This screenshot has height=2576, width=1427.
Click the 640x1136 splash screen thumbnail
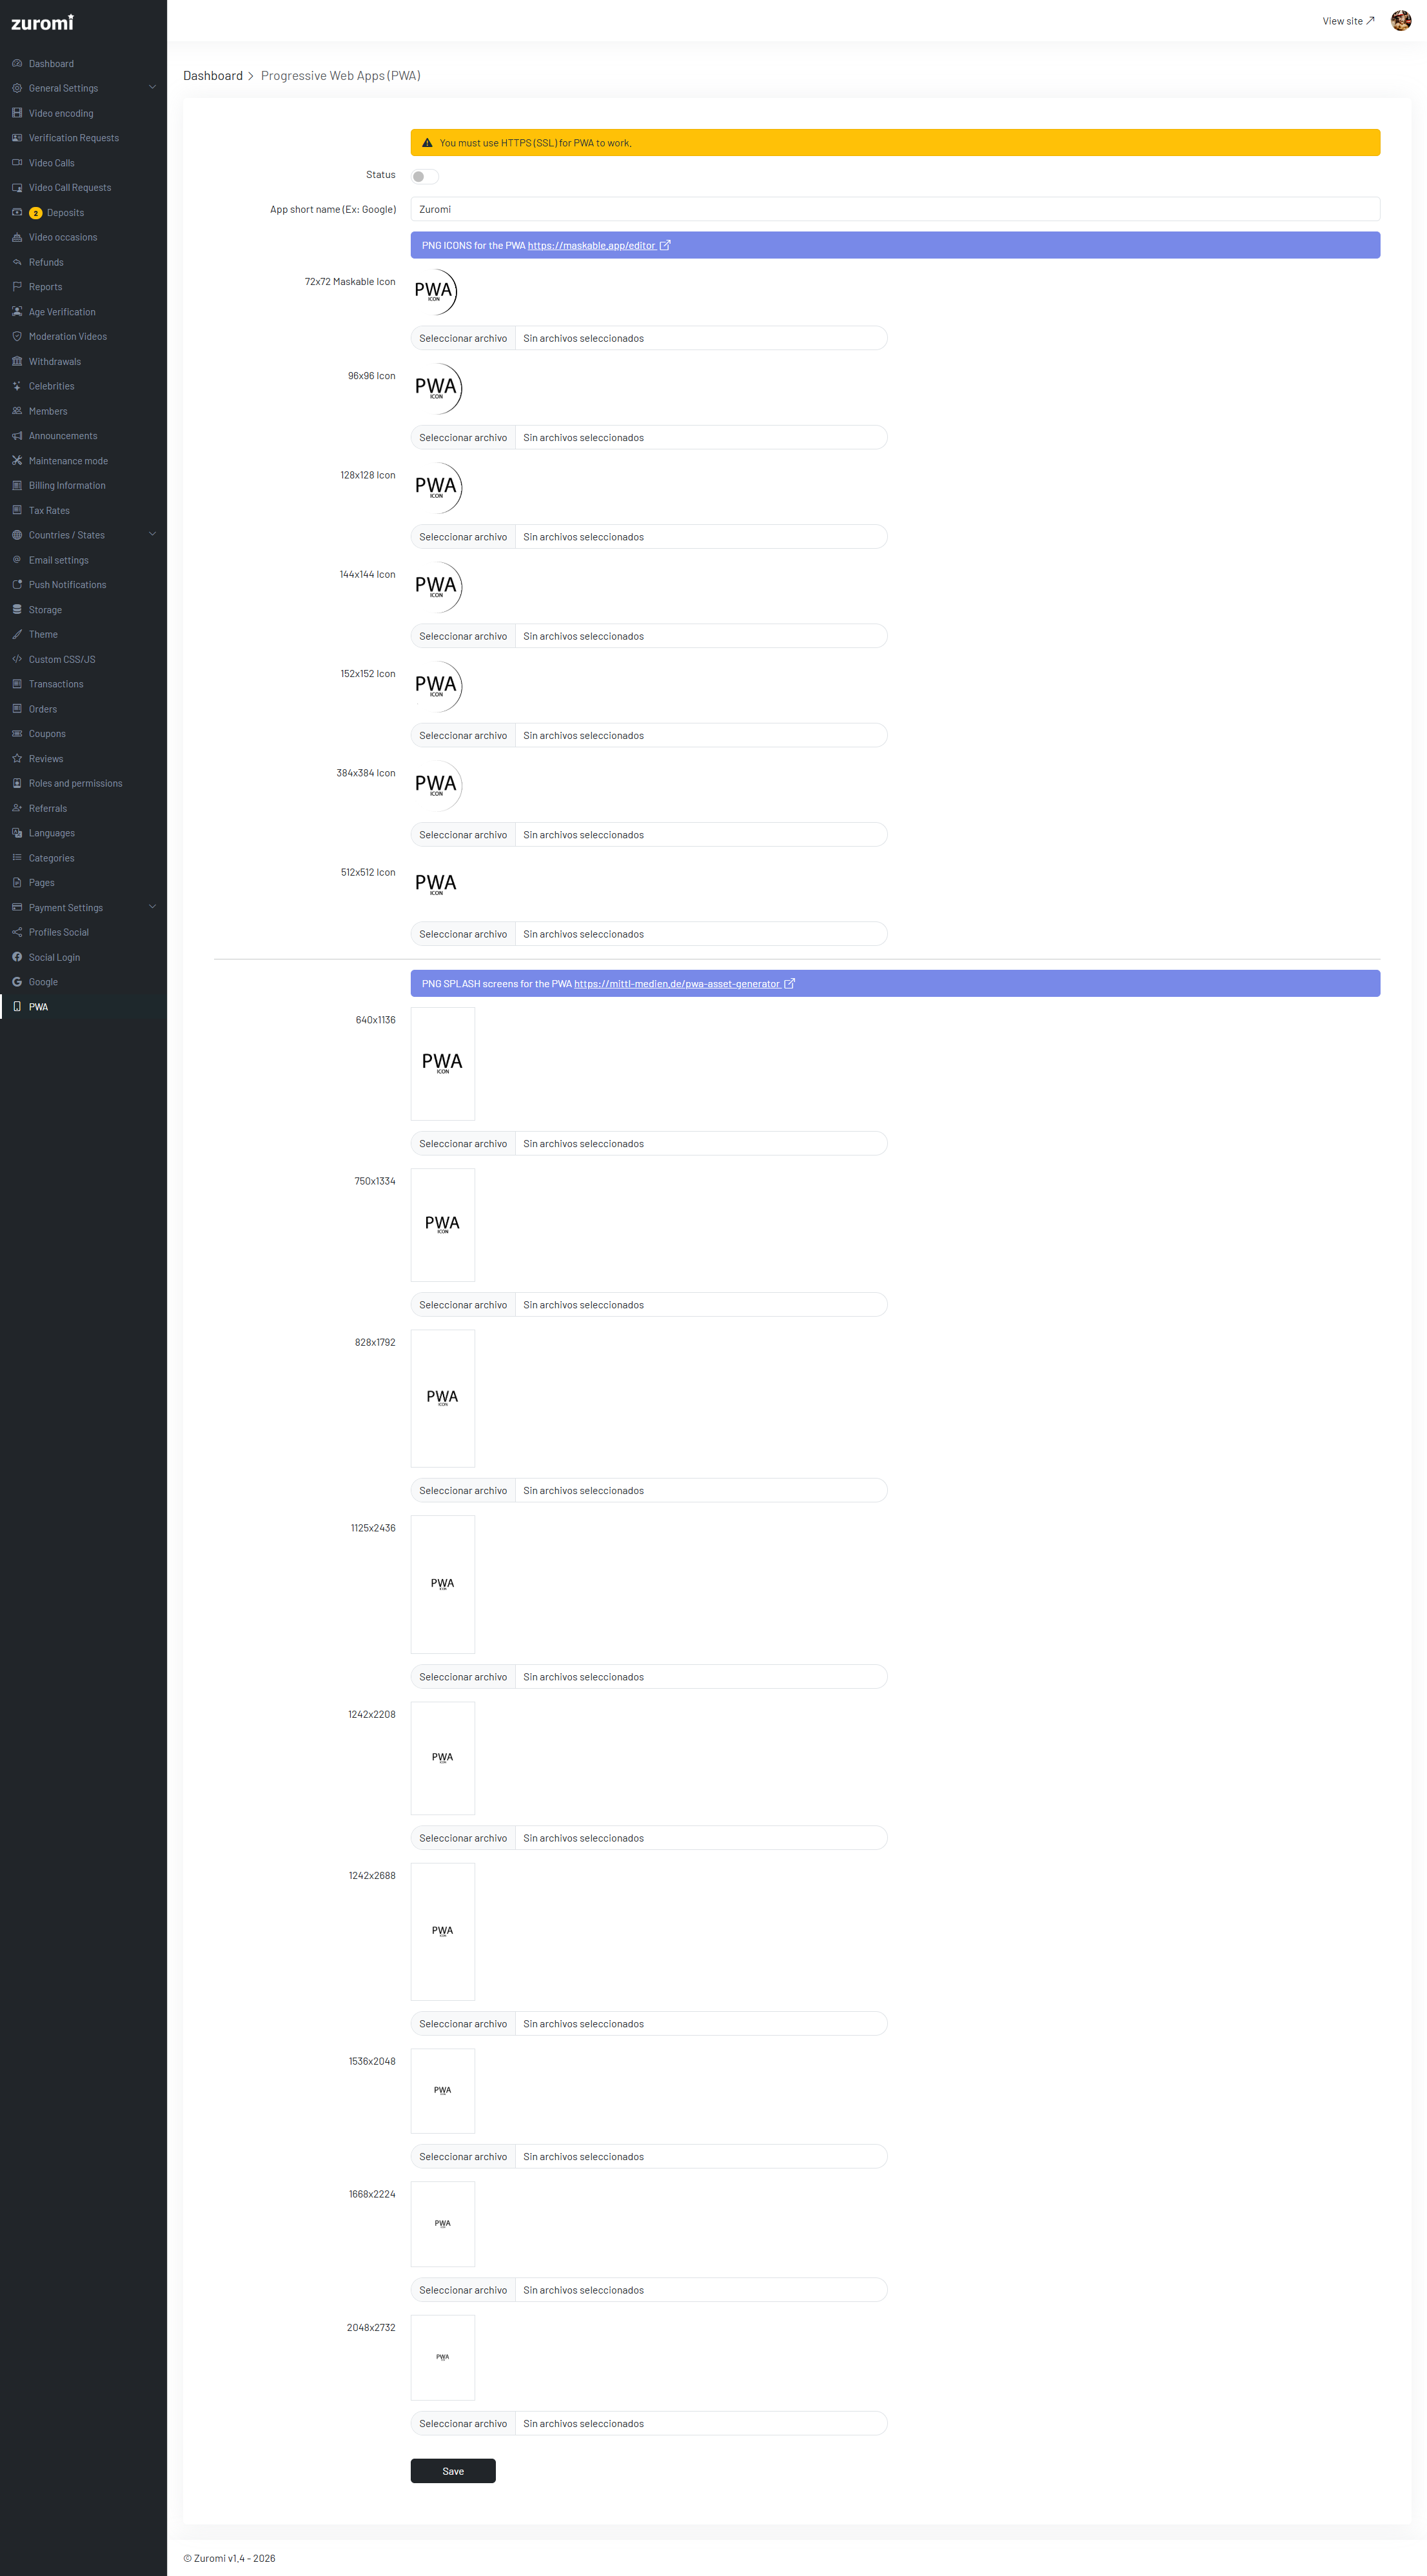tap(442, 1063)
